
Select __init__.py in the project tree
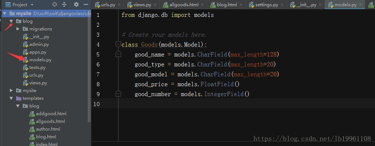click(39, 37)
